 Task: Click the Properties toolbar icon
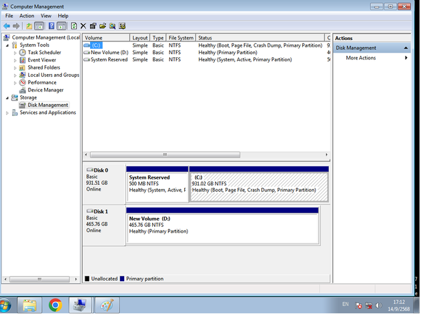point(93,27)
